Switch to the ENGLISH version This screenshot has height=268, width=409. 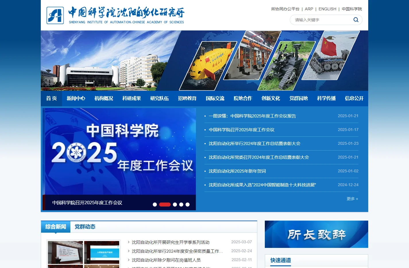pyautogui.click(x=327, y=9)
